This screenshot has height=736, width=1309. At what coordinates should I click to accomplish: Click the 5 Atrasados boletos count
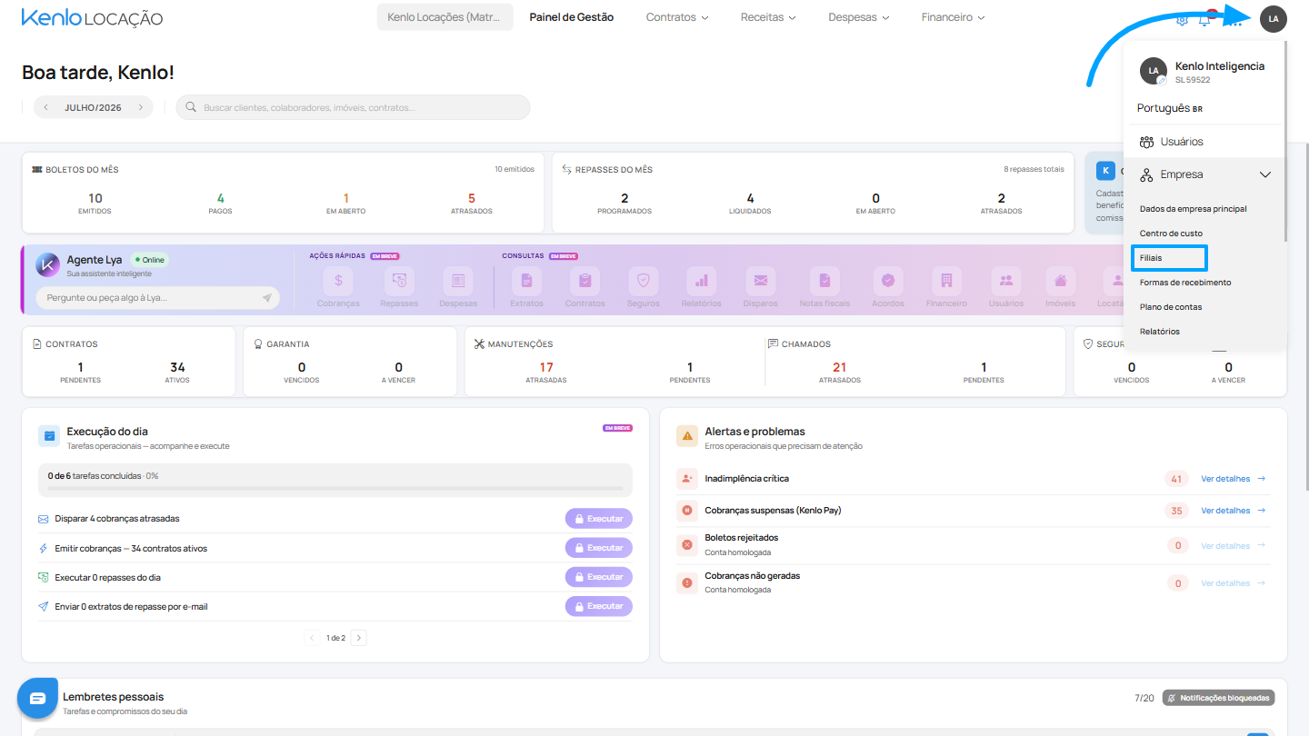[471, 198]
